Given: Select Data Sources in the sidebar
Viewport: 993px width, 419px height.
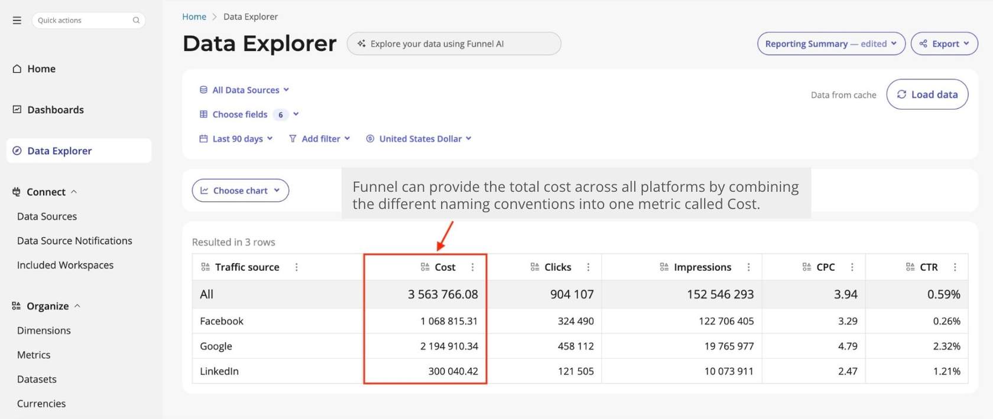Looking at the screenshot, I should tap(47, 217).
